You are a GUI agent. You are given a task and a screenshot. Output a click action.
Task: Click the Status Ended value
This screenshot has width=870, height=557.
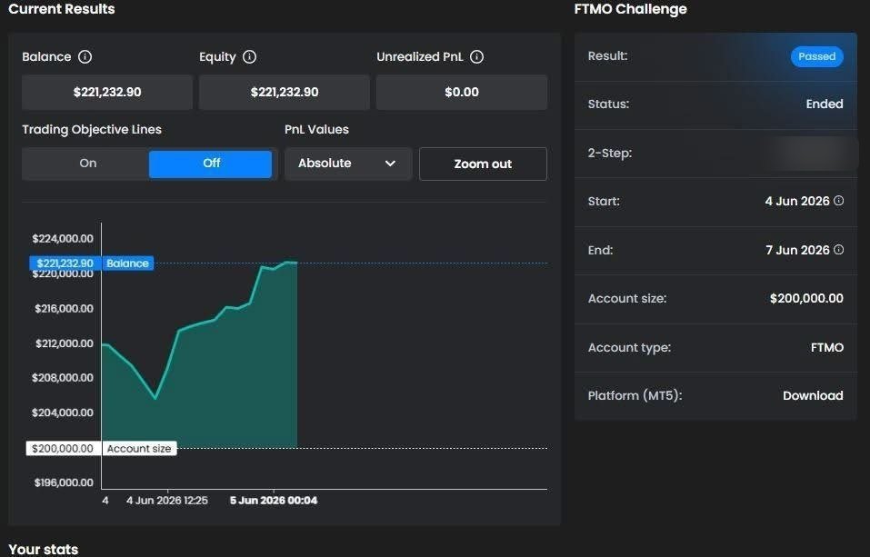825,104
